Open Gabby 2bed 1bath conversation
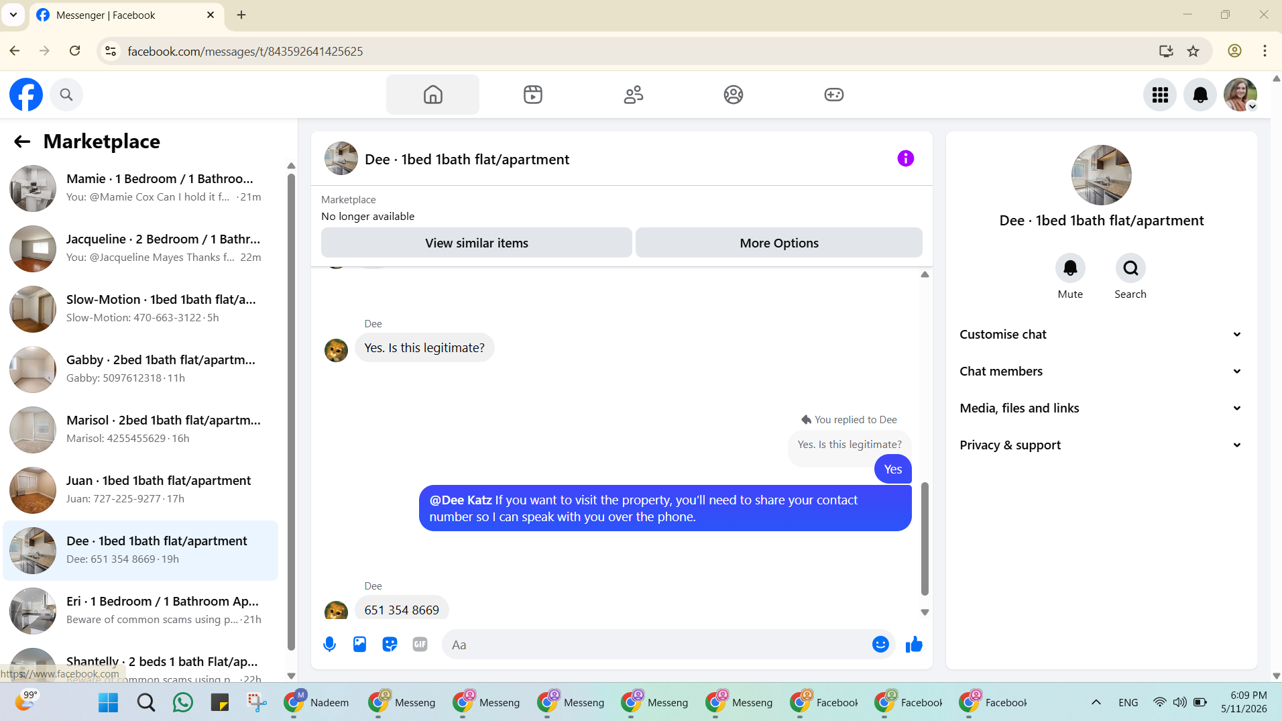Image resolution: width=1282 pixels, height=721 pixels. click(x=141, y=369)
